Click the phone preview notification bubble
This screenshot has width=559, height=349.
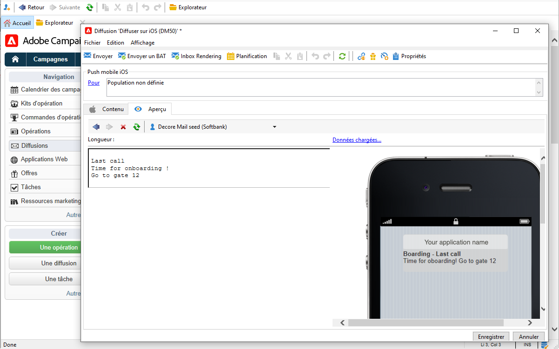[455, 253]
